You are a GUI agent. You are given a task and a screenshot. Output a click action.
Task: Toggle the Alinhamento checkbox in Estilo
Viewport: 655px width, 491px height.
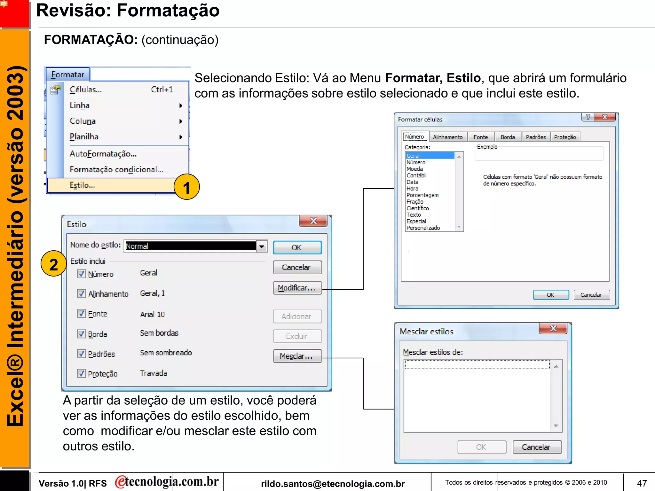(81, 293)
